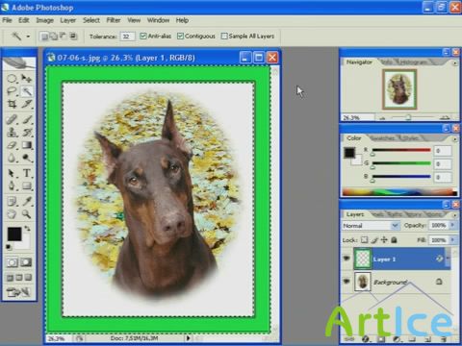This screenshot has height=346, width=462.
Task: Open the File menu
Action: tap(7, 20)
